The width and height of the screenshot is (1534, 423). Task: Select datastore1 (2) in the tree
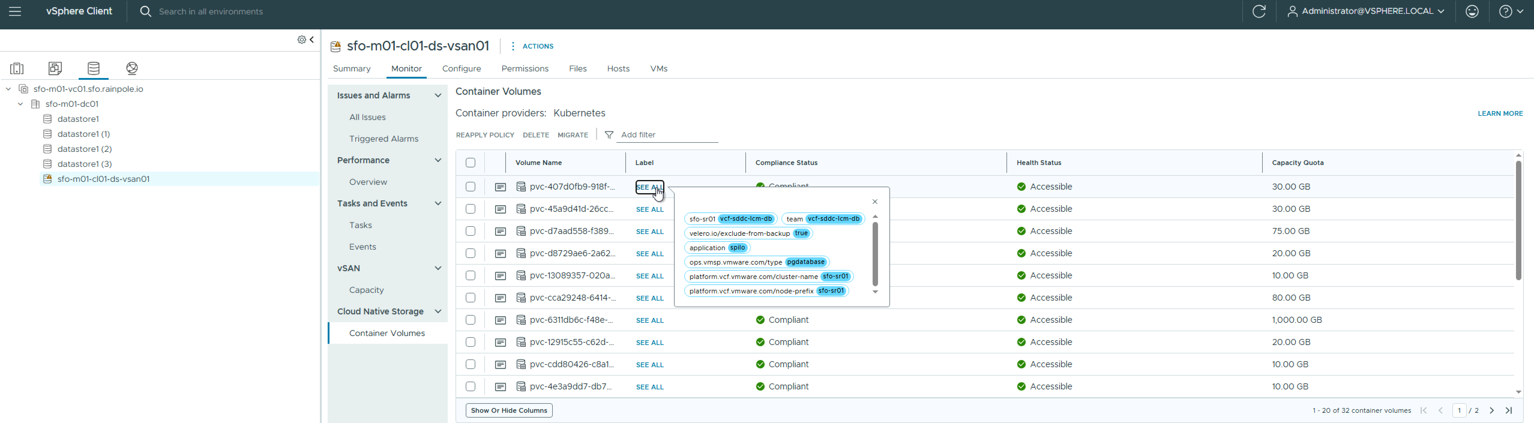[x=85, y=149]
